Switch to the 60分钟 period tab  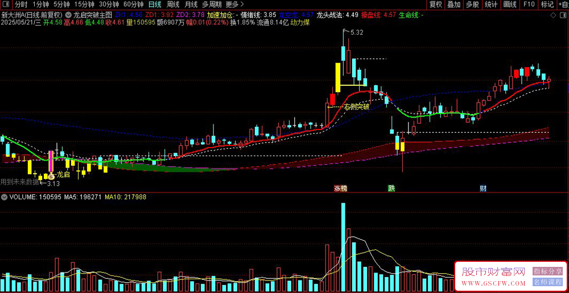[134, 5]
